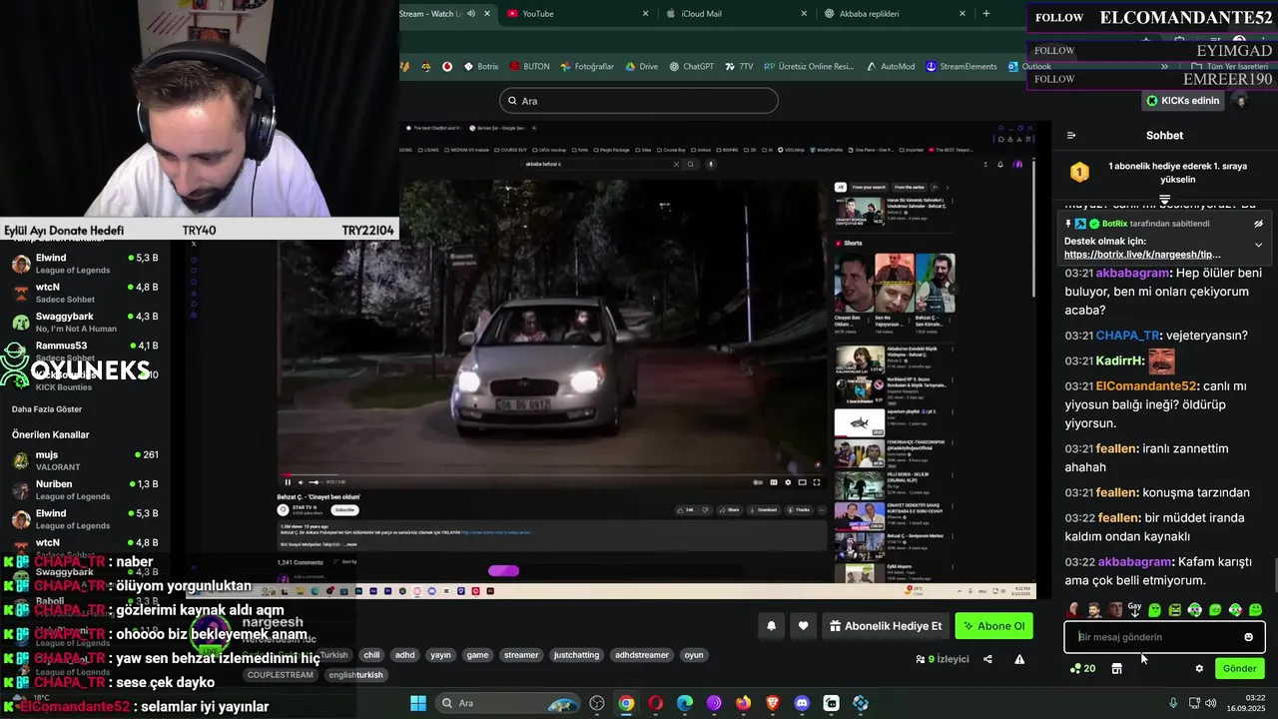Open Tor browser purple taskbar icon
Viewport: 1278px width, 719px height.
[x=714, y=703]
